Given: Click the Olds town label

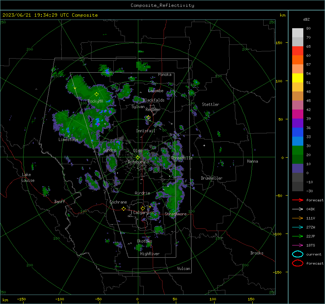Looking at the screenshot, I should point(138,151).
